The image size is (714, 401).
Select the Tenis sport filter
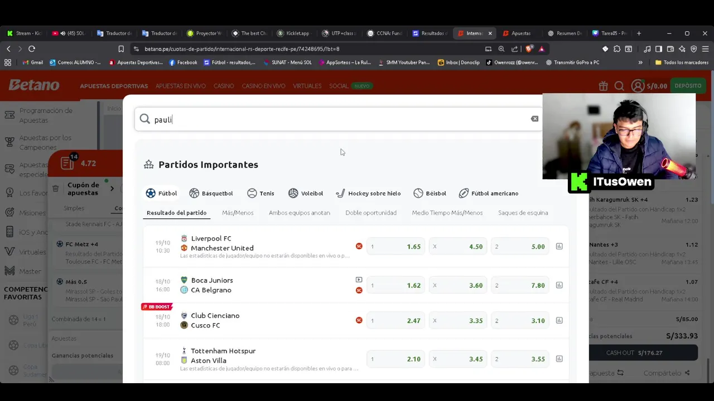click(x=260, y=193)
